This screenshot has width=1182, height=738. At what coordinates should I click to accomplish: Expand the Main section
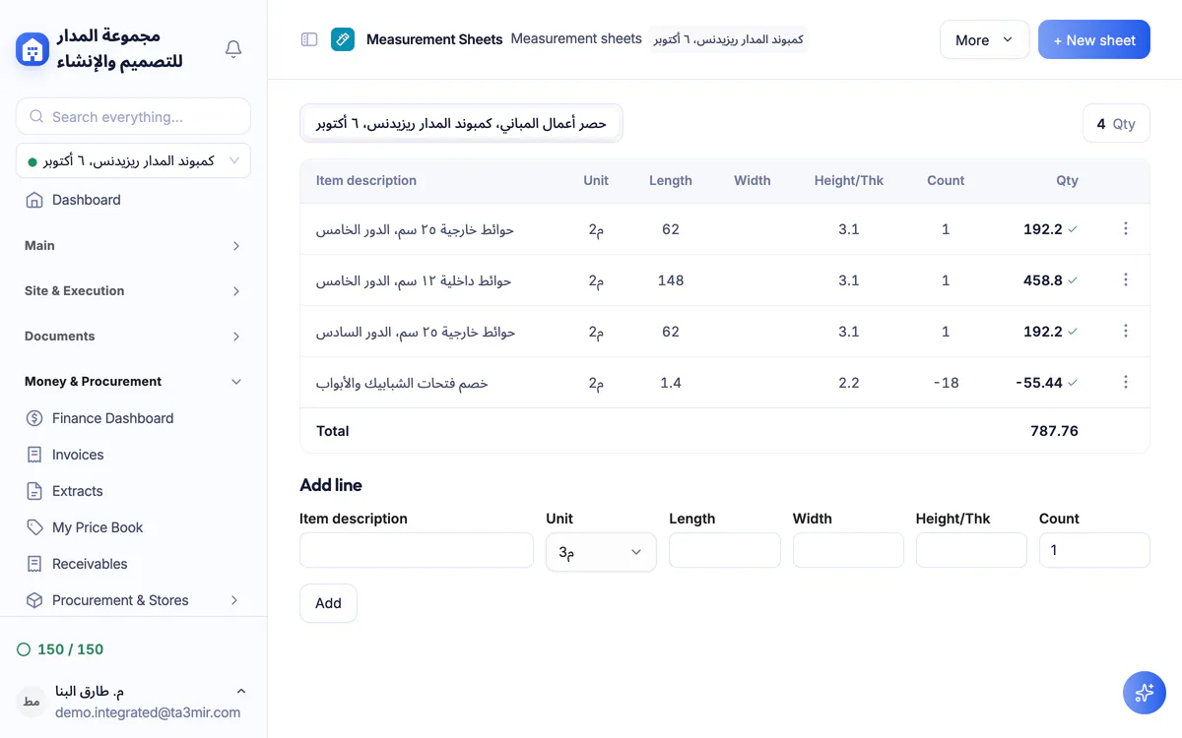pos(133,246)
